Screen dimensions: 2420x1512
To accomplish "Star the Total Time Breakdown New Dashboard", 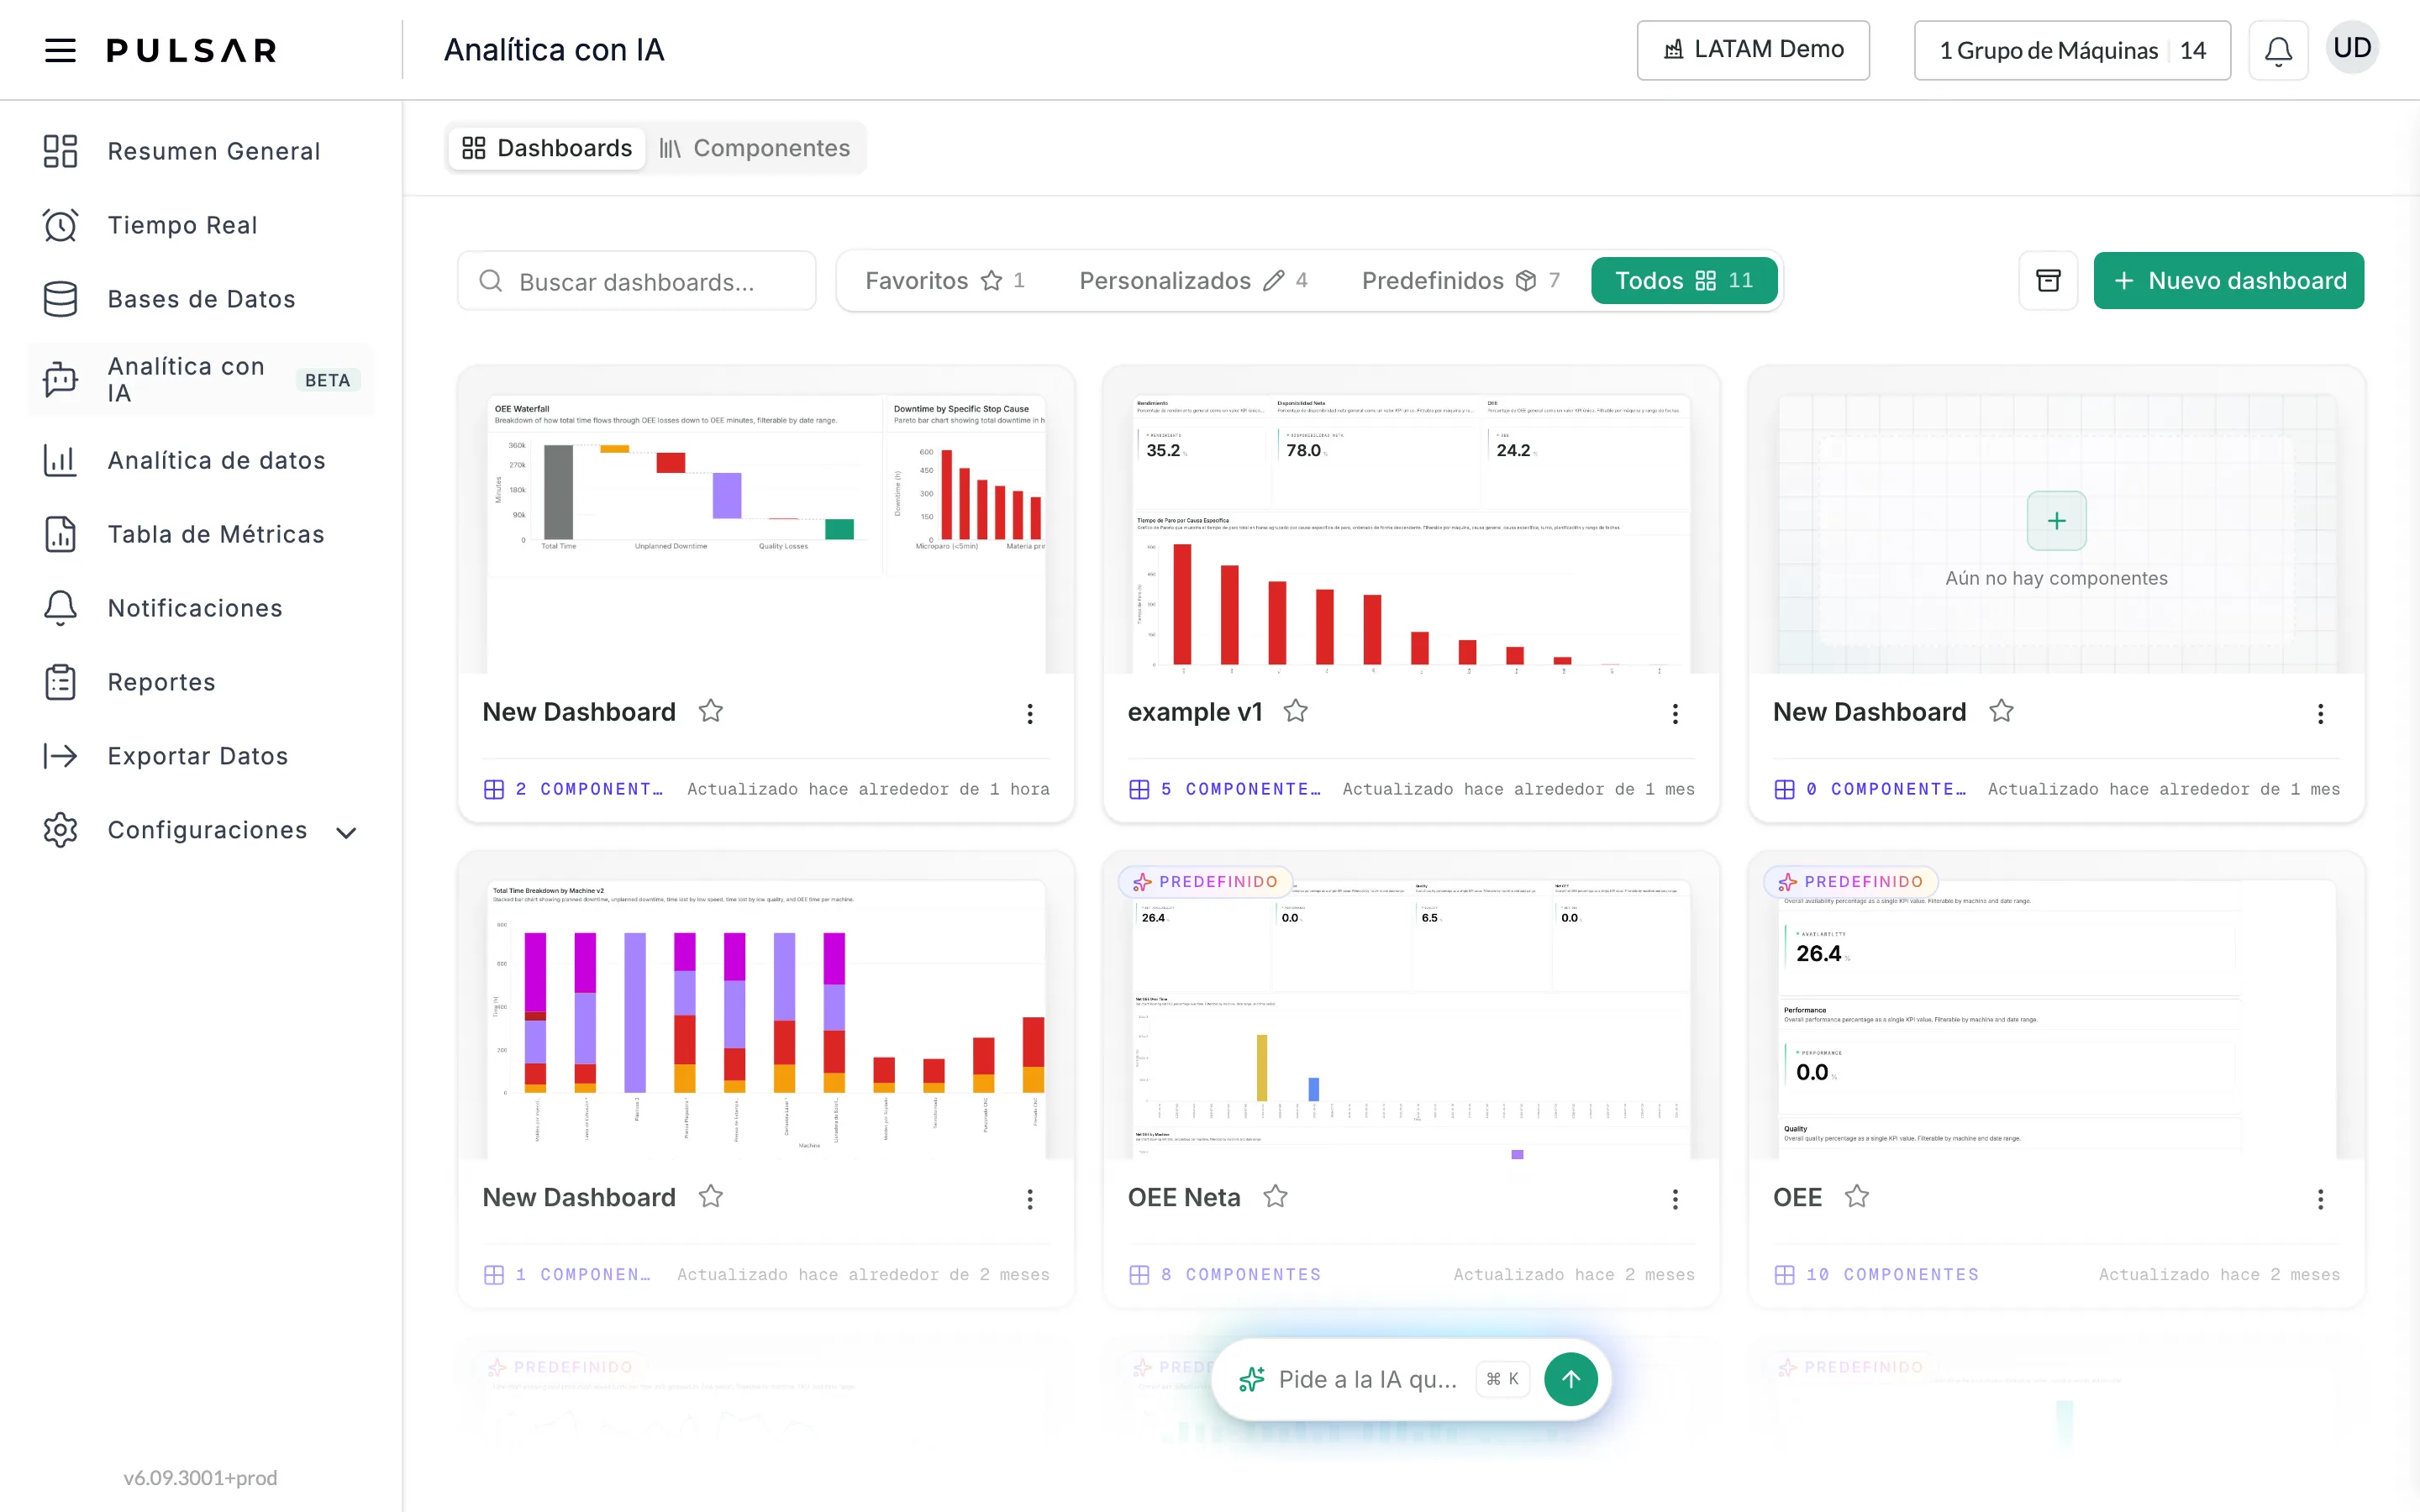I will point(711,1196).
